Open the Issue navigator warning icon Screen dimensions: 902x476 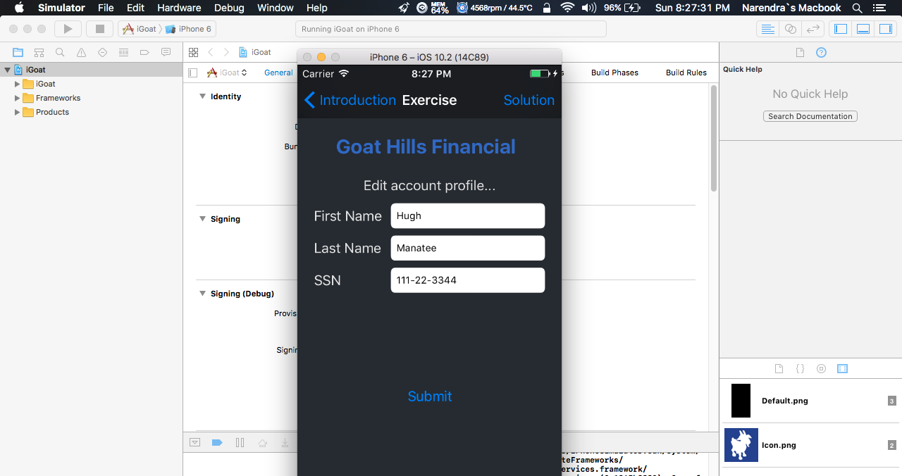(82, 52)
